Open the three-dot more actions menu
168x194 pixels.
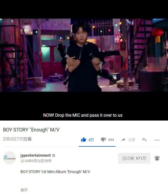coord(157,140)
